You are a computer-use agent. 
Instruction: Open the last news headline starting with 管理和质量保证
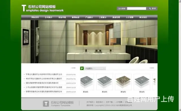tap(44, 91)
